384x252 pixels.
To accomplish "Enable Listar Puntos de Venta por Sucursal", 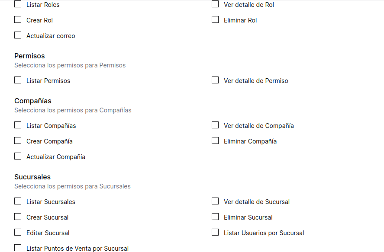I will coord(18,248).
